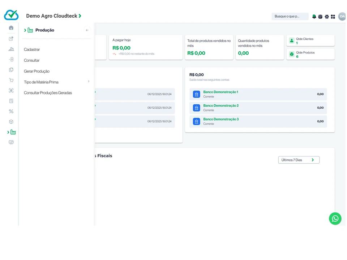The height and width of the screenshot is (260, 347).
Task: Open Consultar Produções Geradas
Action: tap(48, 93)
